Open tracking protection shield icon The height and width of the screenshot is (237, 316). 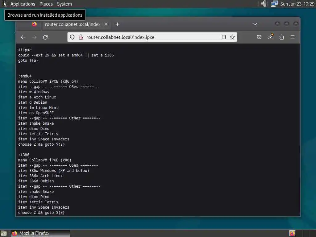pyautogui.click(x=72, y=37)
